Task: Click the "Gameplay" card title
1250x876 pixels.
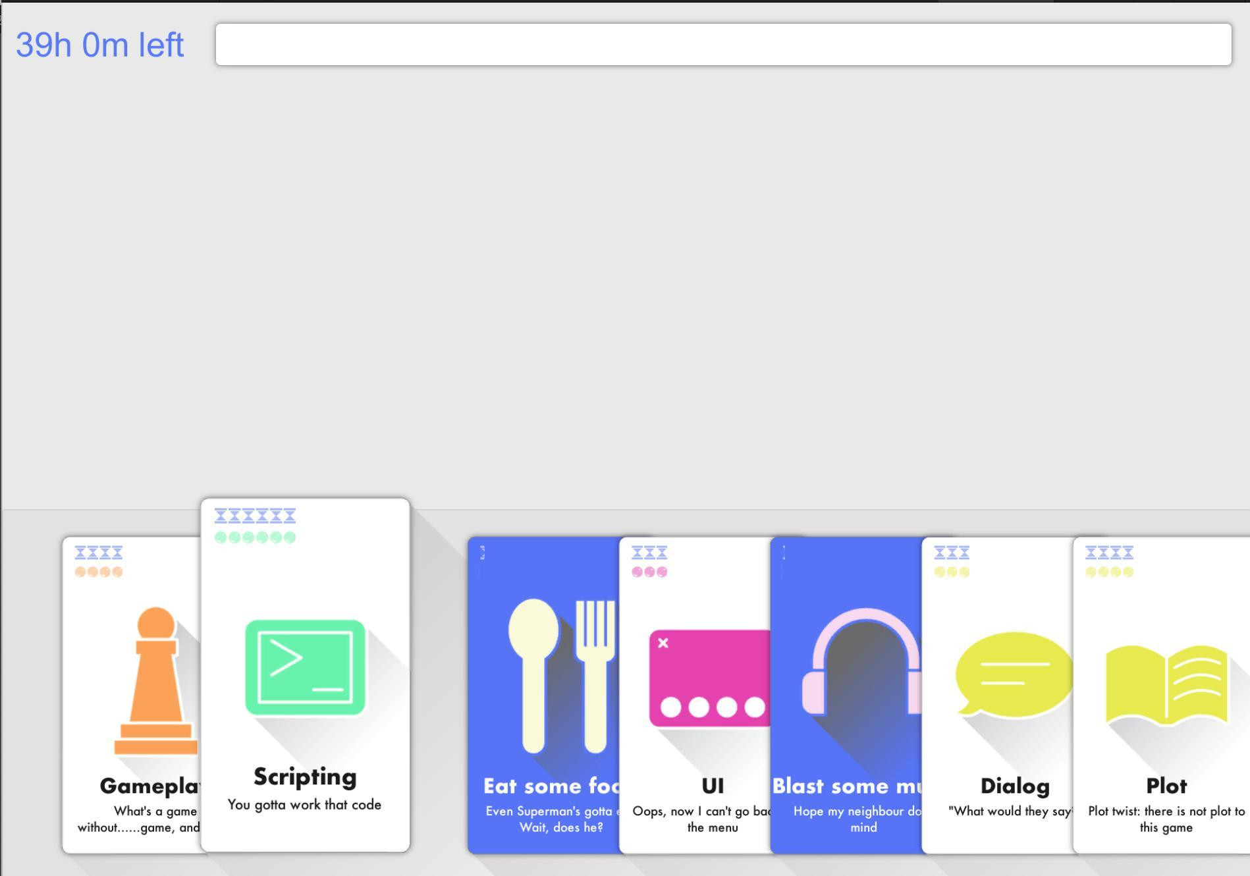Action: click(150, 786)
